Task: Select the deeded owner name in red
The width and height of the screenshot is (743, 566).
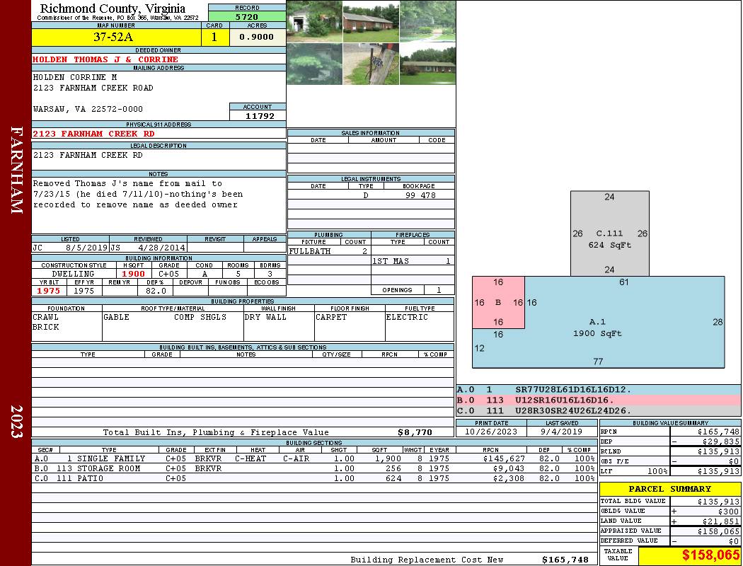Action: tap(106, 59)
